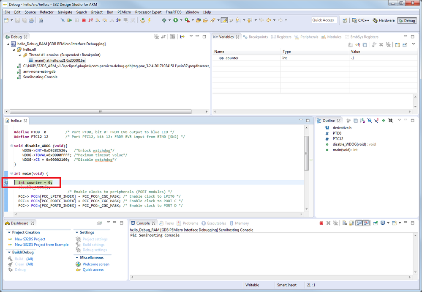Click into the Quick Access field
The height and width of the screenshot is (292, 422).
tap(323, 20)
